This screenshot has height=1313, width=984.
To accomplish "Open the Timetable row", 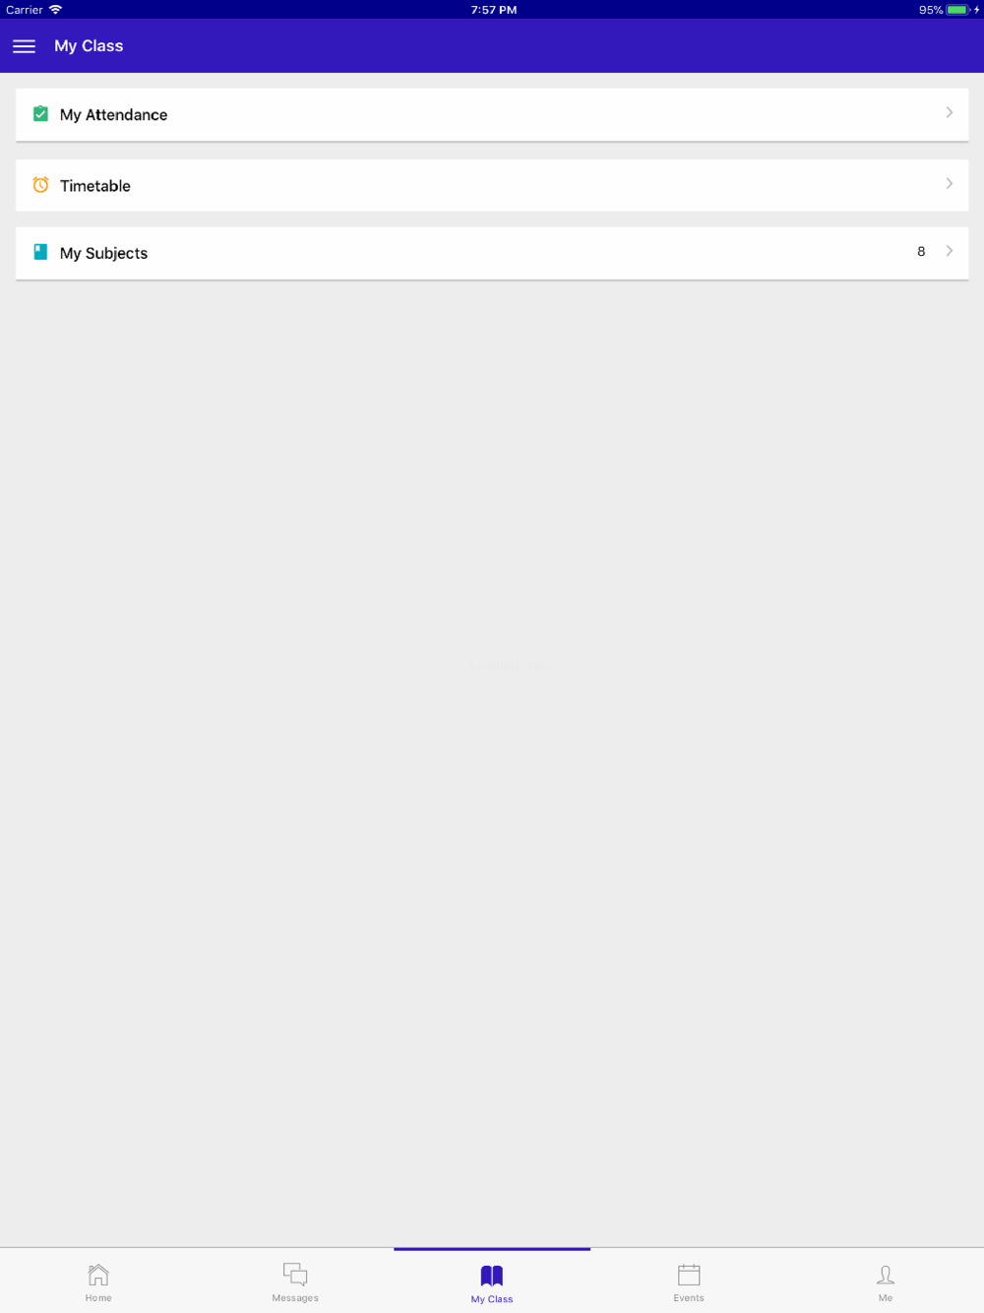I will pyautogui.click(x=492, y=185).
